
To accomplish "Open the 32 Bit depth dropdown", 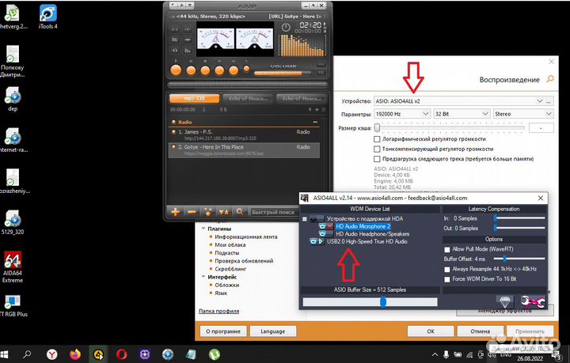I will [462, 114].
